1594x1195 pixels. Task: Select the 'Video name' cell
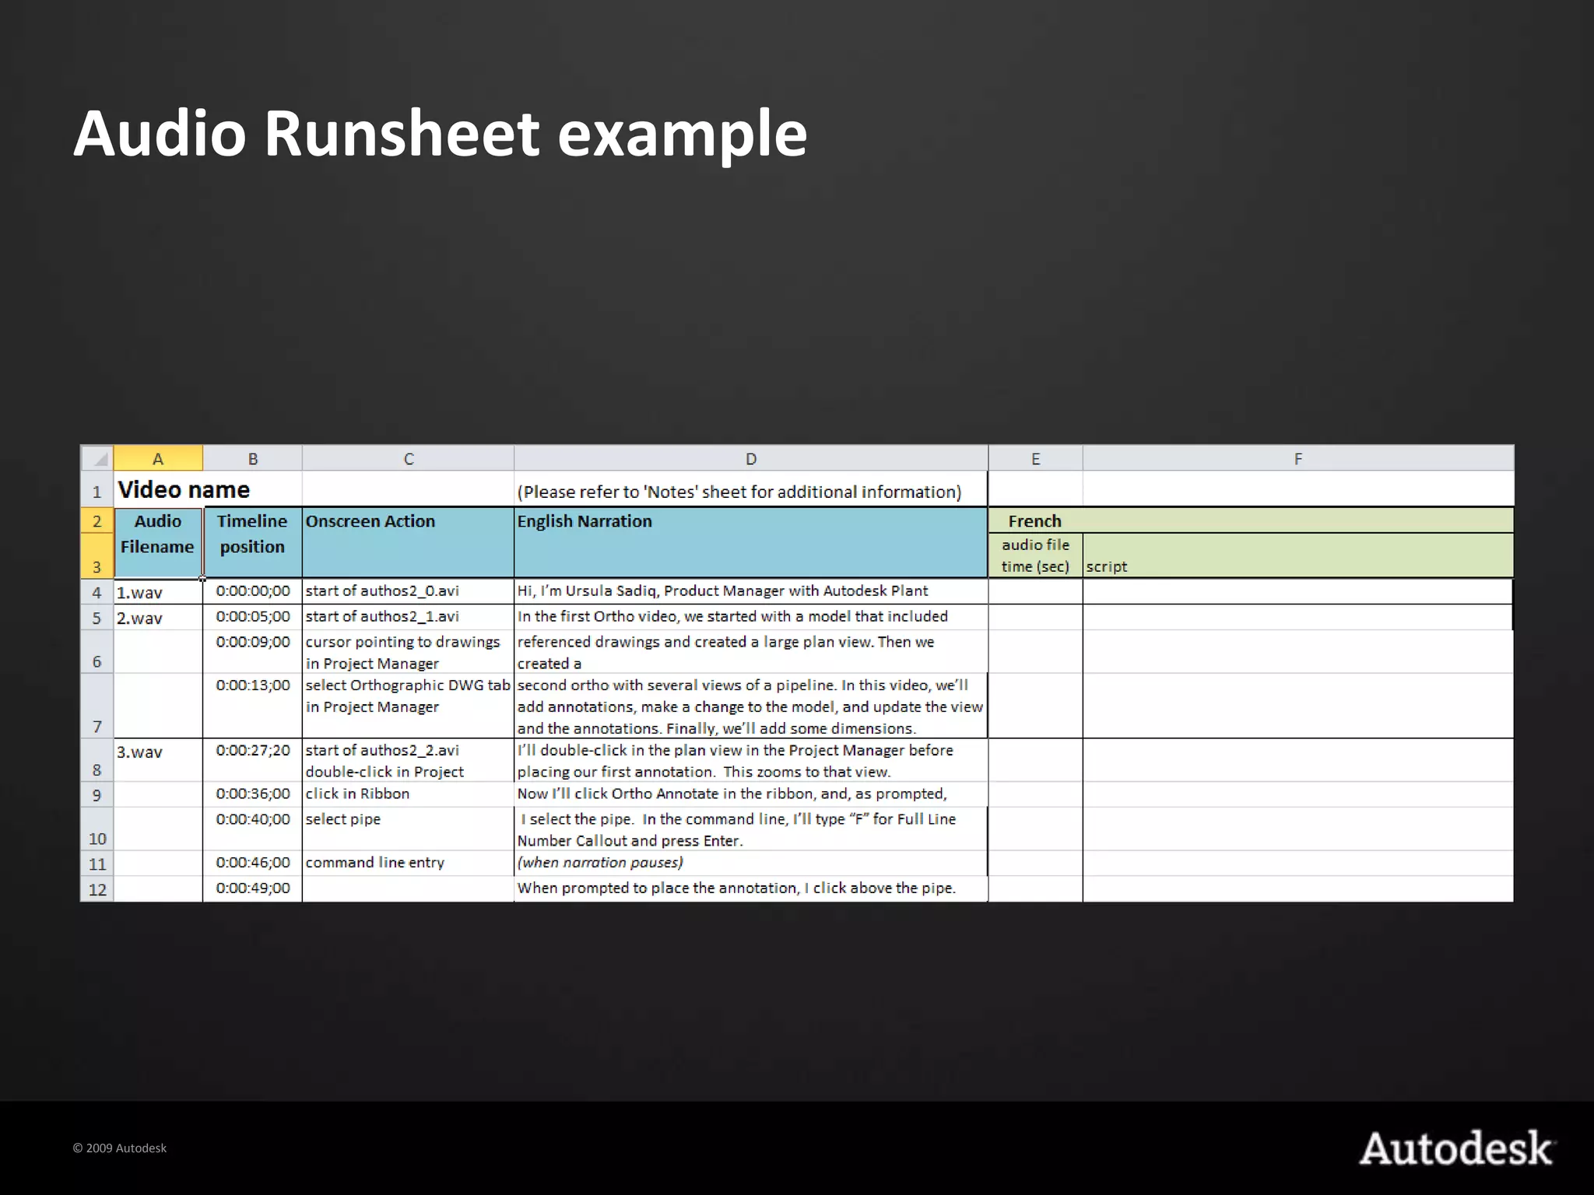point(184,490)
